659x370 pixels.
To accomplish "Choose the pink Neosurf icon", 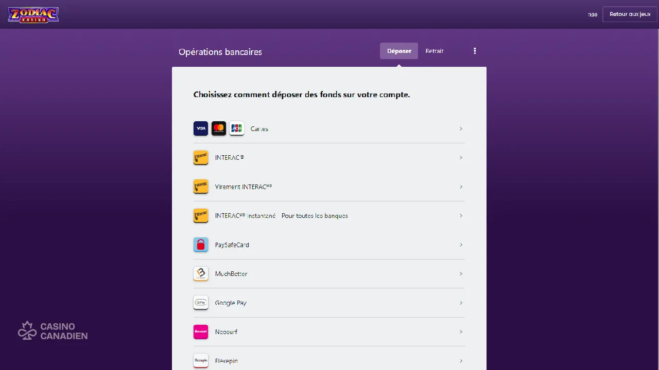I will click(201, 332).
